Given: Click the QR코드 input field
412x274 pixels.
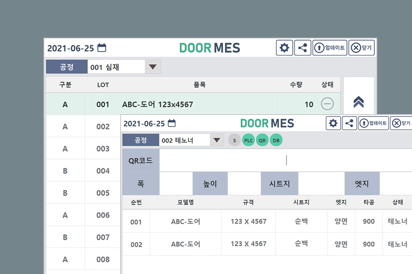Looking at the screenshot, I should click(285, 161).
